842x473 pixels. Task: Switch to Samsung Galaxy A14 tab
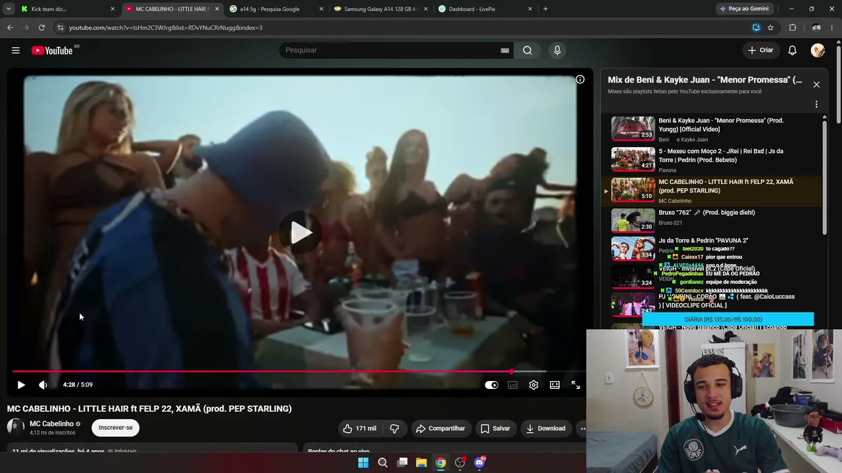click(380, 9)
